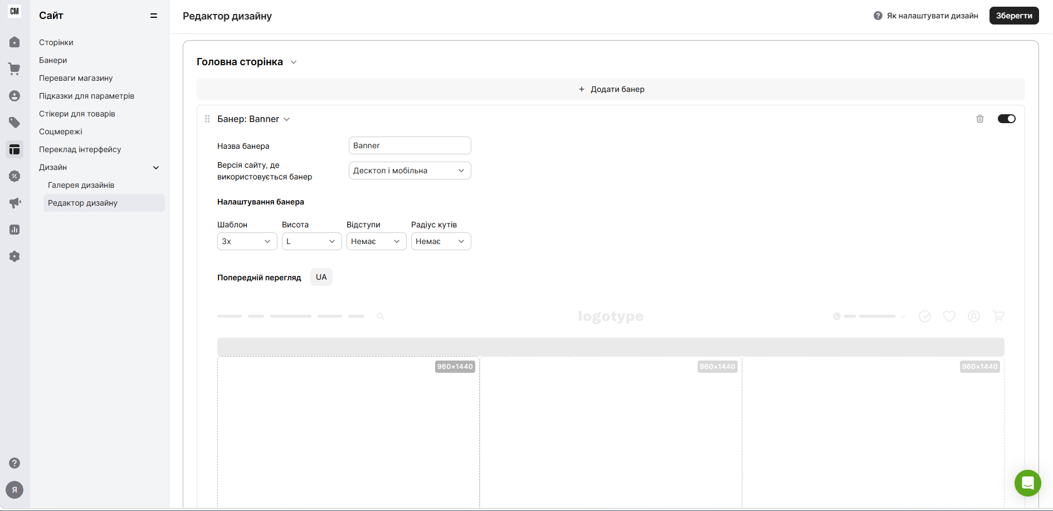Collapse the Сайт side menu icon
The image size is (1053, 511).
tap(154, 16)
